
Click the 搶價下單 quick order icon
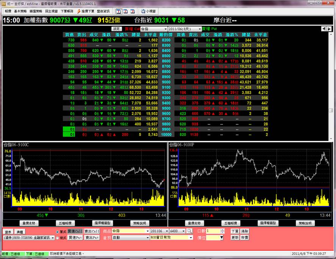(x=86, y=11)
